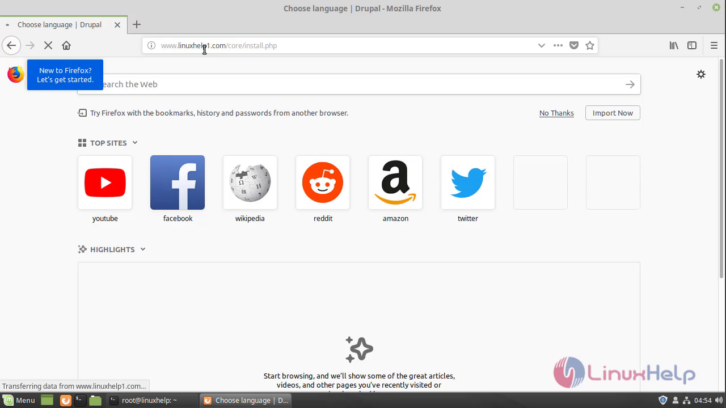Click the HIGHLIGHTS section heading
This screenshot has height=408, width=726.
click(112, 249)
